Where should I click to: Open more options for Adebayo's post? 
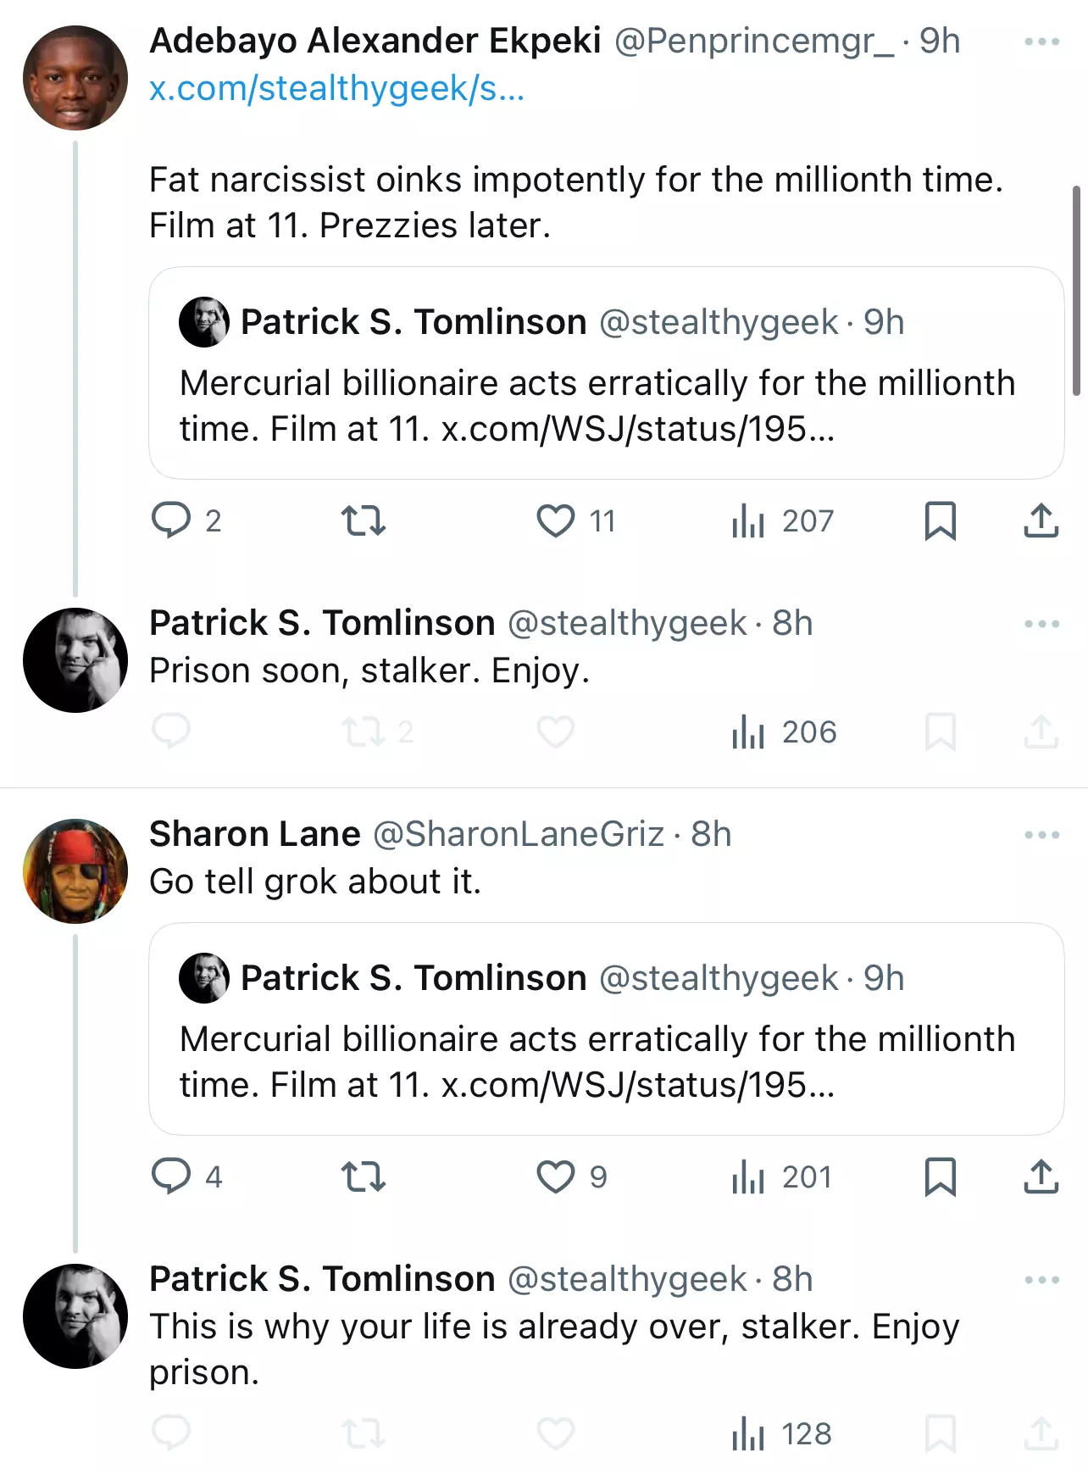click(x=1041, y=42)
